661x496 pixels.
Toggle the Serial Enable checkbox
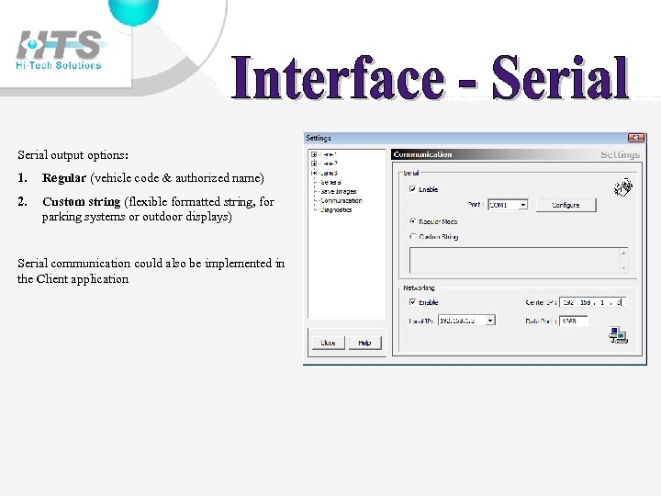413,189
